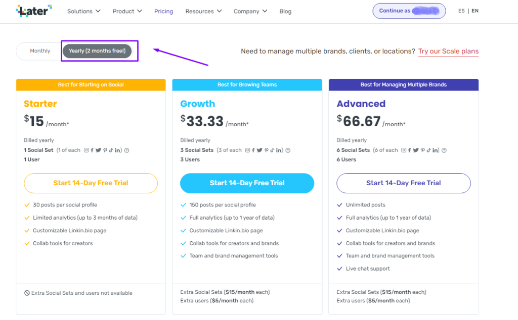
Task: Click the Later logo
Action: point(34,11)
